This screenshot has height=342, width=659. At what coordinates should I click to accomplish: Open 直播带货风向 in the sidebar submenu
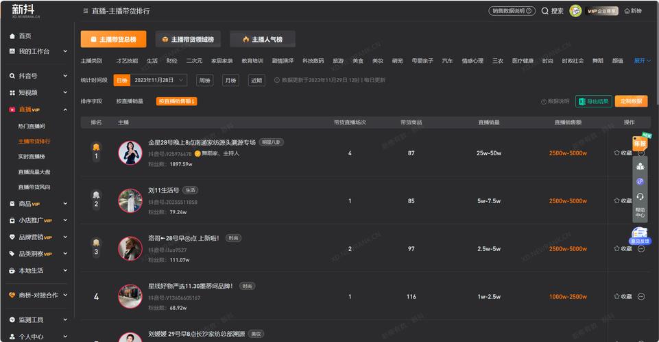pyautogui.click(x=34, y=187)
